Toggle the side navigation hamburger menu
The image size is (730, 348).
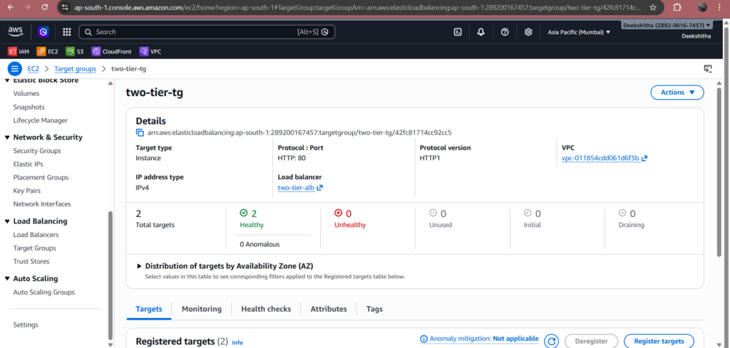pos(15,68)
